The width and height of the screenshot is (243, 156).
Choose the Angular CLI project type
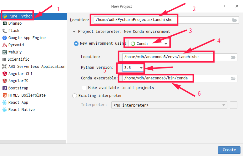(x=33, y=73)
